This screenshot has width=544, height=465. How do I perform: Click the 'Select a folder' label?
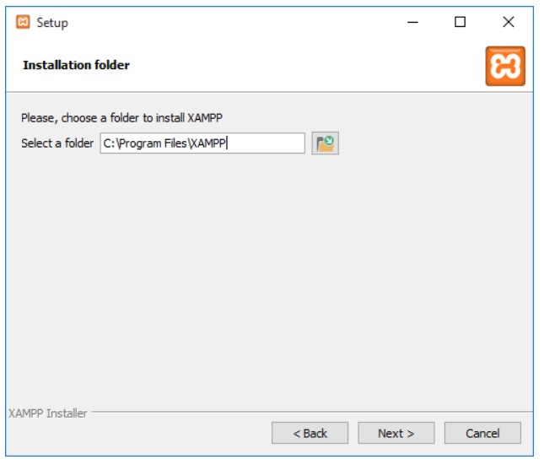pyautogui.click(x=58, y=144)
